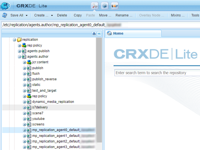Click the tree panel vertical scrollbar

(x=99, y=90)
